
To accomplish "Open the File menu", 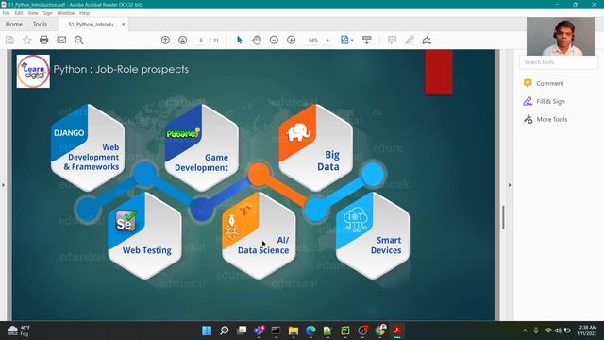I will (7, 13).
